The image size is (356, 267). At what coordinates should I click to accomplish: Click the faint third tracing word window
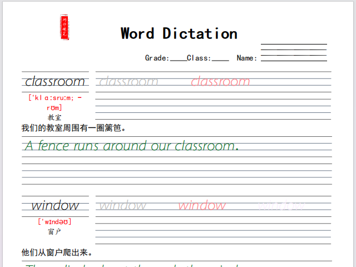point(281,206)
